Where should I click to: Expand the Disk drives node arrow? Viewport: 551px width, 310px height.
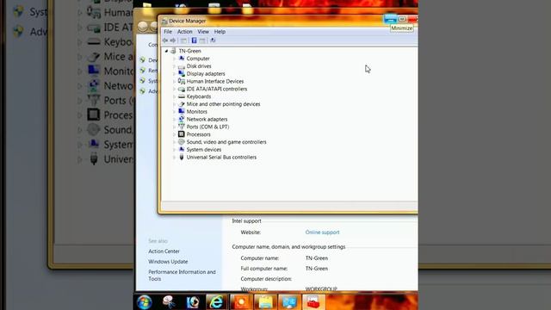click(174, 66)
